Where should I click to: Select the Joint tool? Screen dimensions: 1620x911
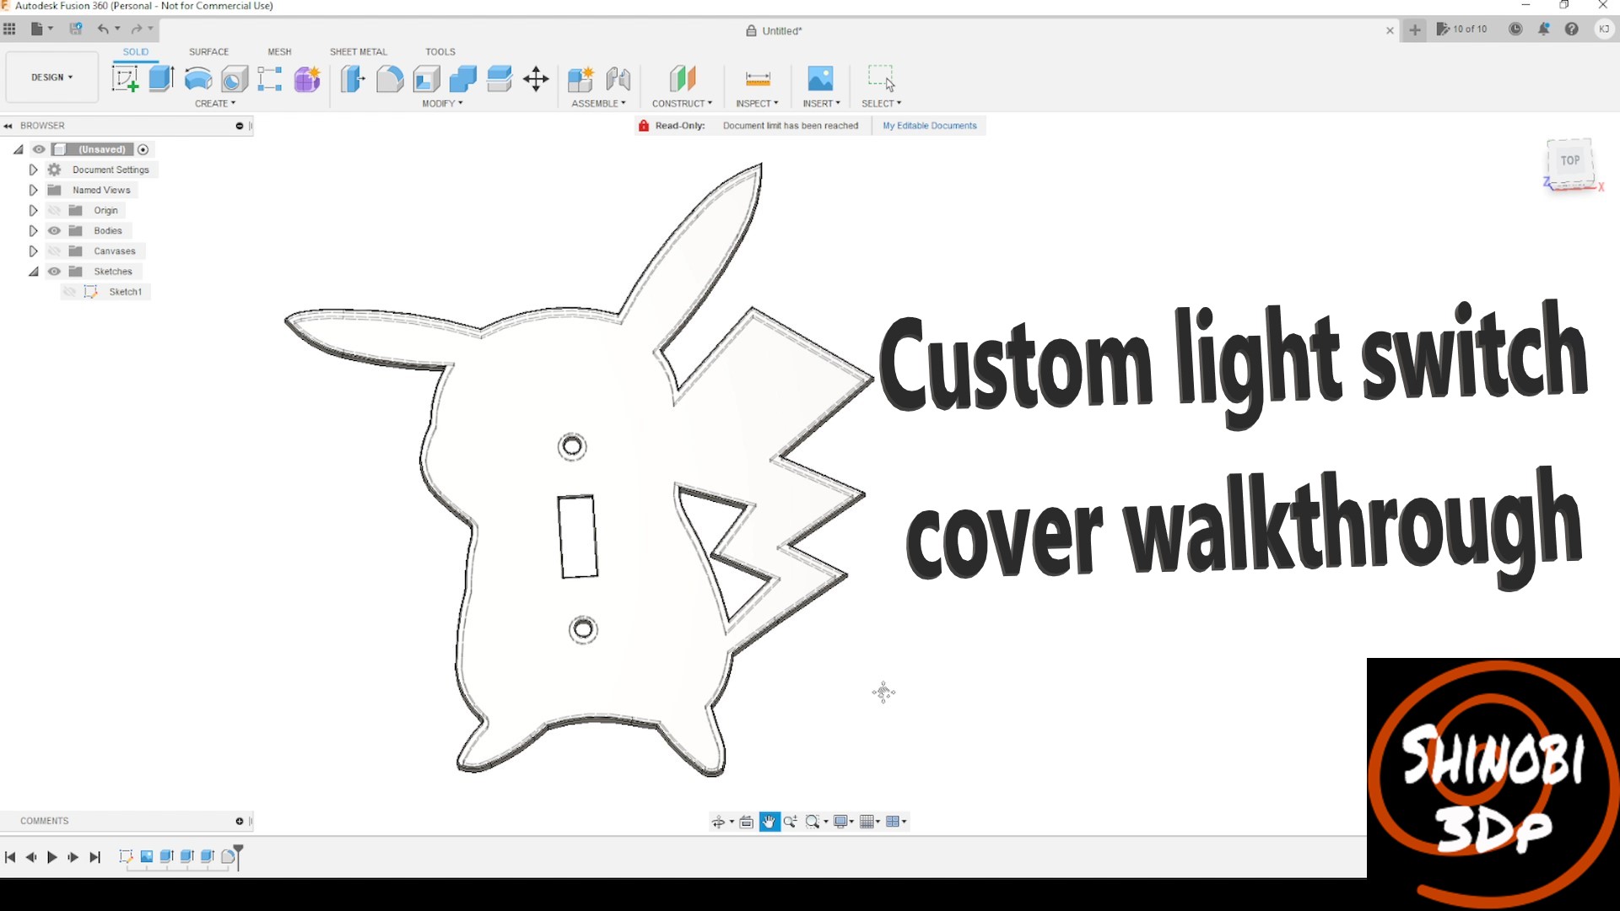tap(618, 79)
